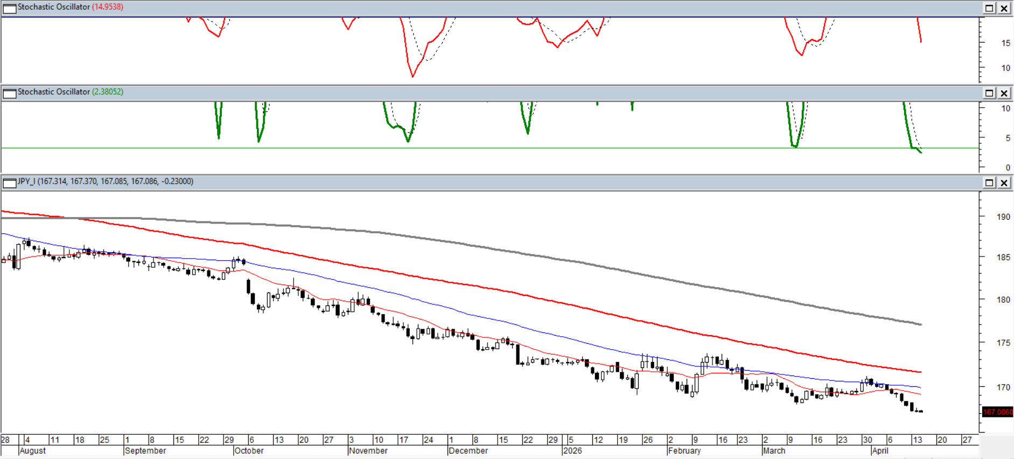1014x459 pixels.
Task: Open the JPY_I chart panel's control-menu icon
Action: coord(9,183)
